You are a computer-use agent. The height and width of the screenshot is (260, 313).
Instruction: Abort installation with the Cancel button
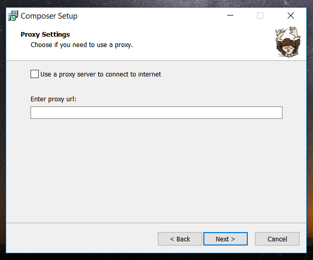277,239
